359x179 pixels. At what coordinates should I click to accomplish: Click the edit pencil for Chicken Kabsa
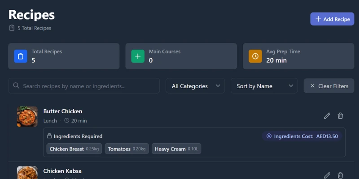pos(327,175)
